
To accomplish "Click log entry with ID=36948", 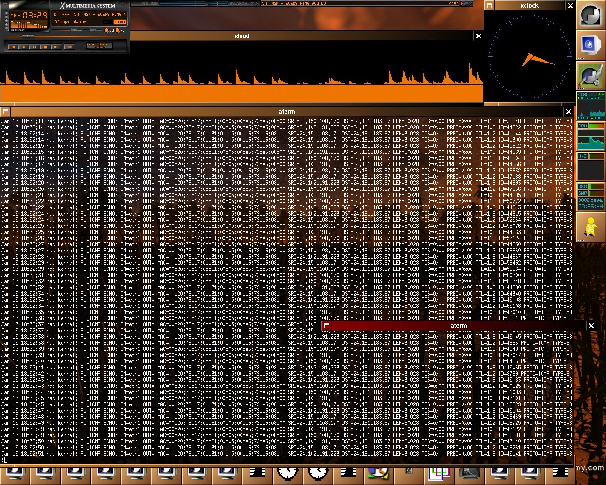I will click(286, 121).
